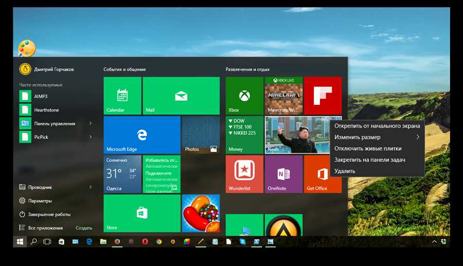463x266 pixels.
Task: Open the AIMP tile with orange triangle
Action: (284, 225)
